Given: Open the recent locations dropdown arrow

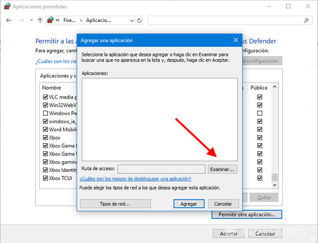Looking at the screenshot, I should (x=30, y=21).
